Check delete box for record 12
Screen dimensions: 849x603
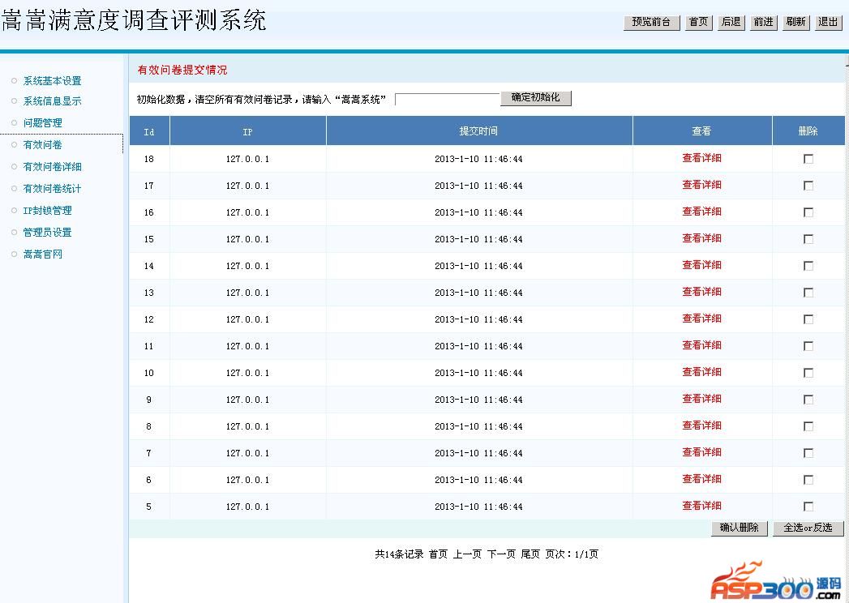coord(808,319)
